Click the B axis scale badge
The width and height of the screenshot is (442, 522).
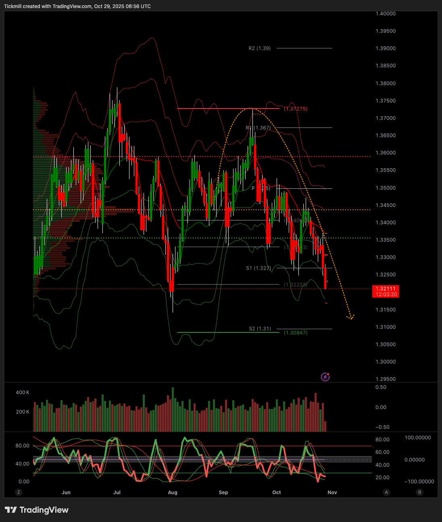[420, 492]
